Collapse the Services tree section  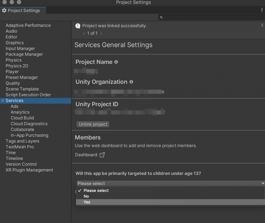[3, 101]
